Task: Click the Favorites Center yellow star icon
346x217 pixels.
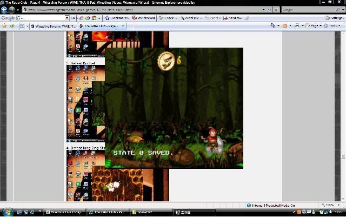Action: (x=4, y=26)
